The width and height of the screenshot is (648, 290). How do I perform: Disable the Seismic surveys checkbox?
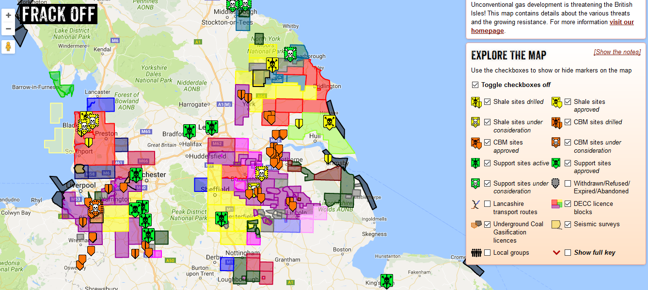tap(568, 224)
